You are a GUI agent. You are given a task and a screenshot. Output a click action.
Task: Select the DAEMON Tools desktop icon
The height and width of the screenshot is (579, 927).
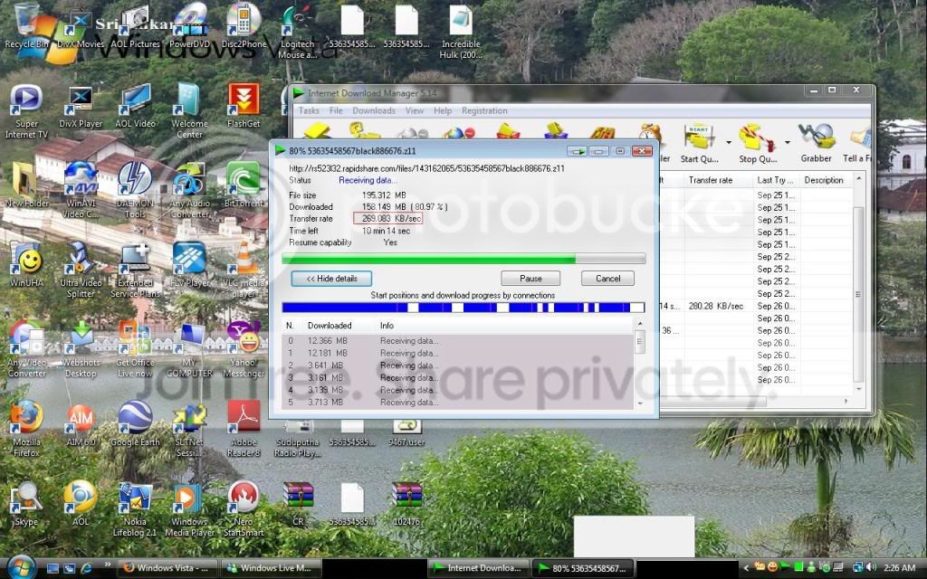[x=135, y=190]
